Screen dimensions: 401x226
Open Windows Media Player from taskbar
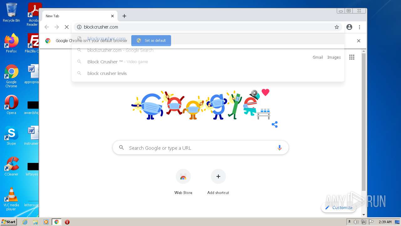(x=46, y=222)
